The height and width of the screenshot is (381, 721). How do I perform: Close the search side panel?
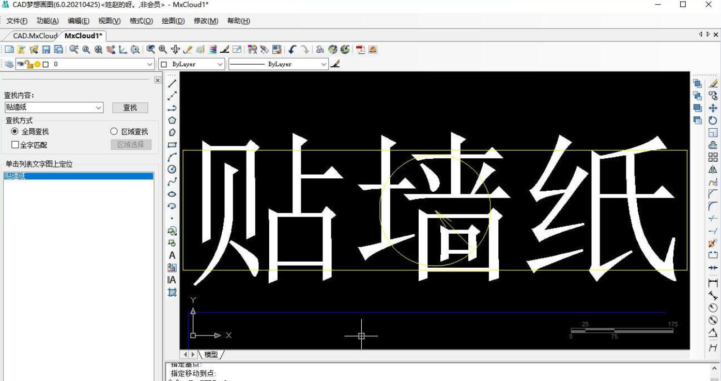158,80
